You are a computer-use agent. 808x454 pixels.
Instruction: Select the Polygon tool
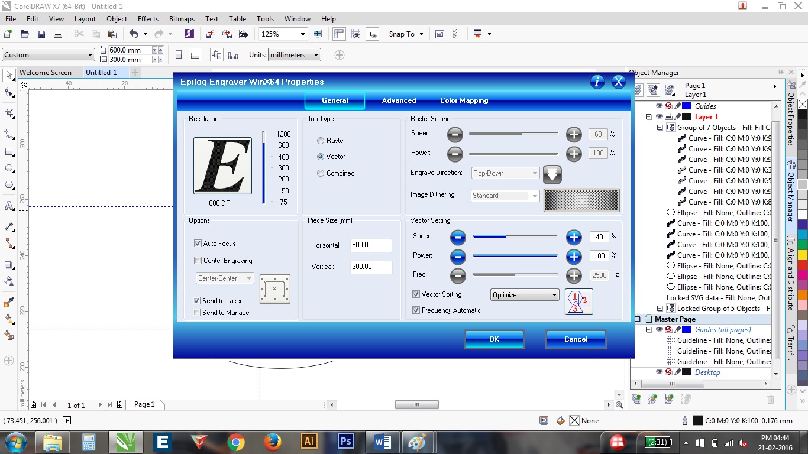coord(9,185)
